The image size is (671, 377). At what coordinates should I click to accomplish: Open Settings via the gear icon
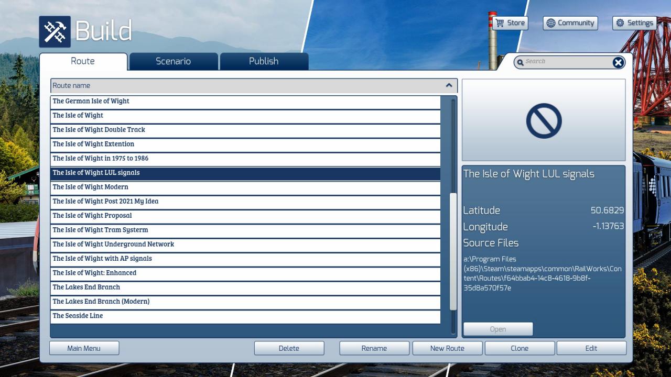(620, 23)
